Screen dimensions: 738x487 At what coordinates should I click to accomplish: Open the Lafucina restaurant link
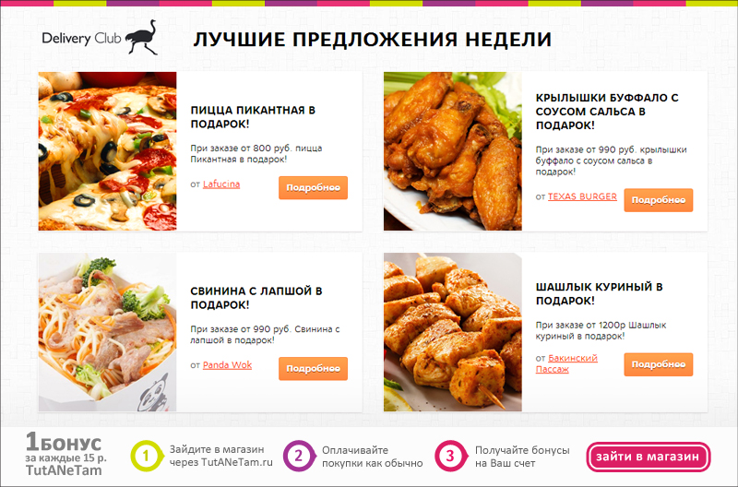point(221,184)
